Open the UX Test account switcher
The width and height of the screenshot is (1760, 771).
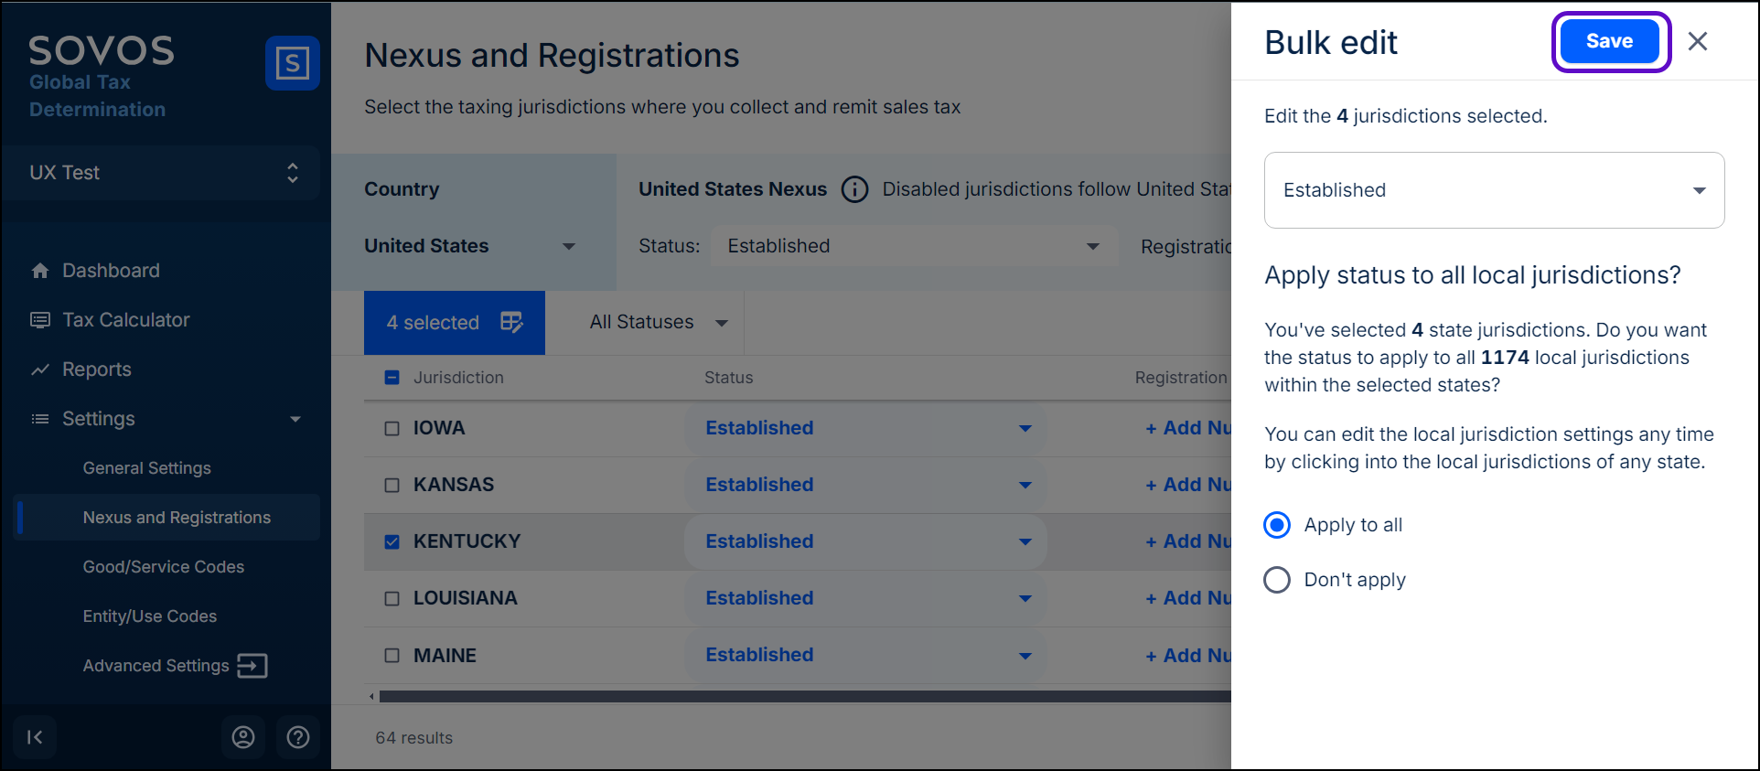(x=163, y=173)
